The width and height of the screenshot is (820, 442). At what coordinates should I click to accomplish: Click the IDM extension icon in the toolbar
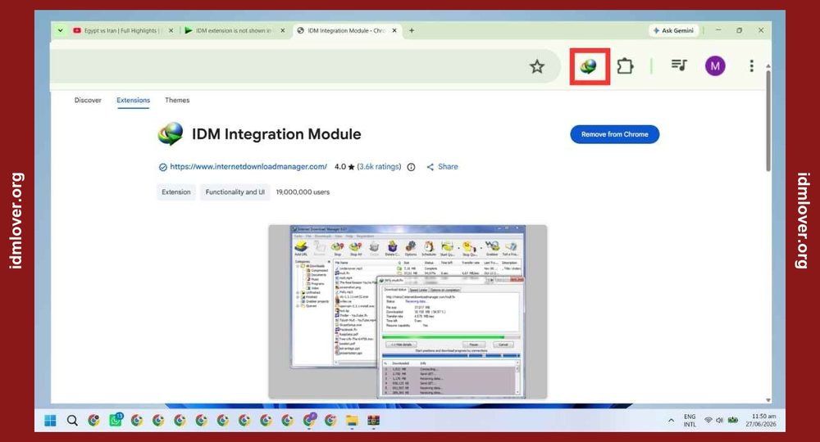coord(589,66)
